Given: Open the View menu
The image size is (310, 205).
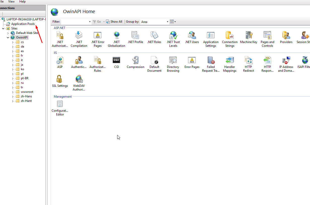Looking at the screenshot, I should tap(11, 2).
